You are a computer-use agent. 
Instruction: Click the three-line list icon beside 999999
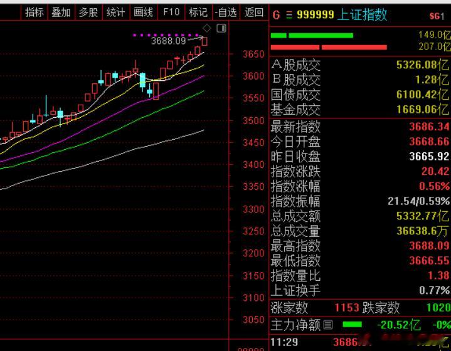(289, 15)
